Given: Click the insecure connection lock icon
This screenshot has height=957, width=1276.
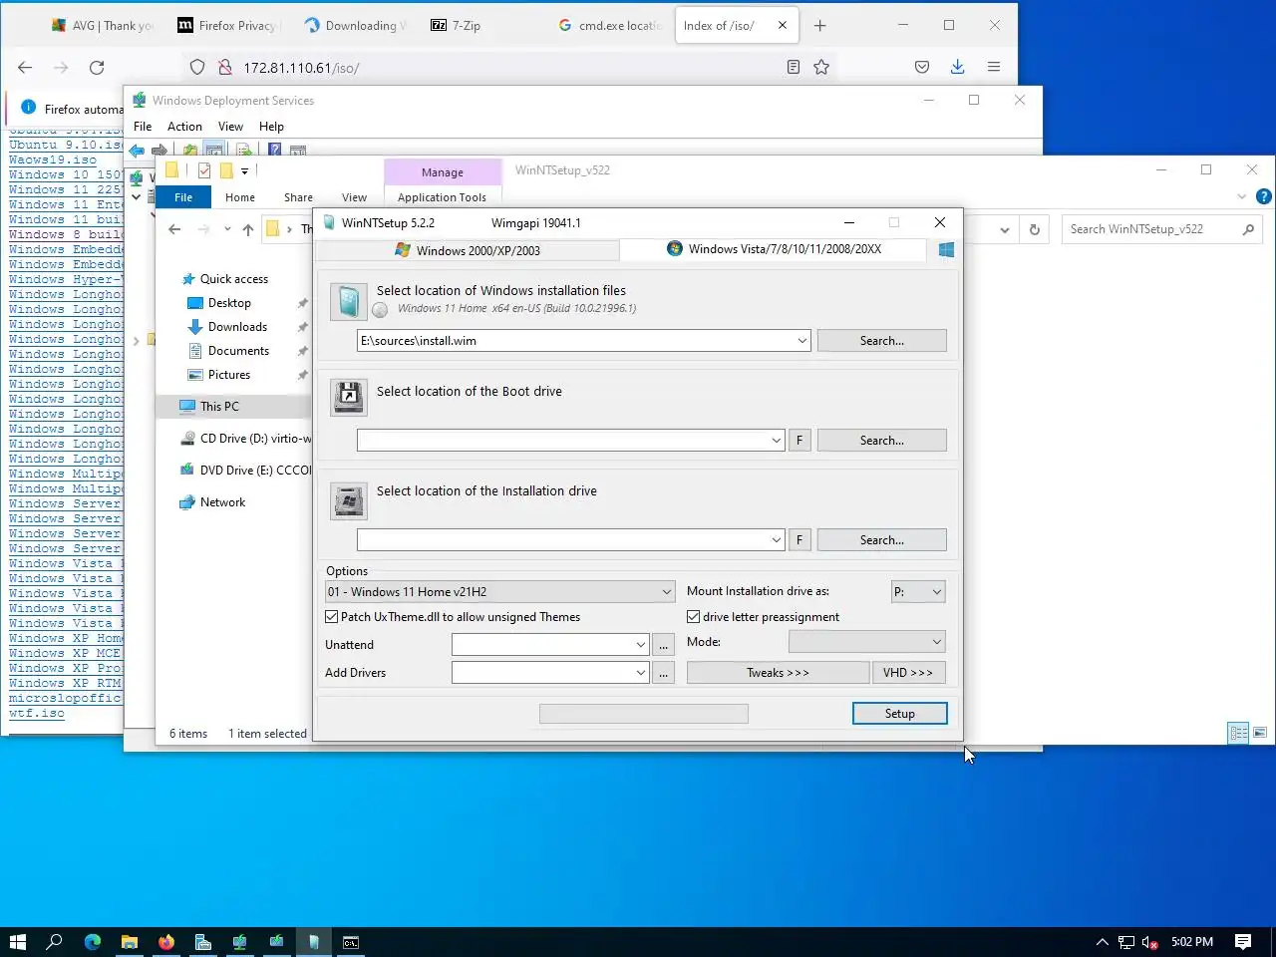Looking at the screenshot, I should pos(225,67).
